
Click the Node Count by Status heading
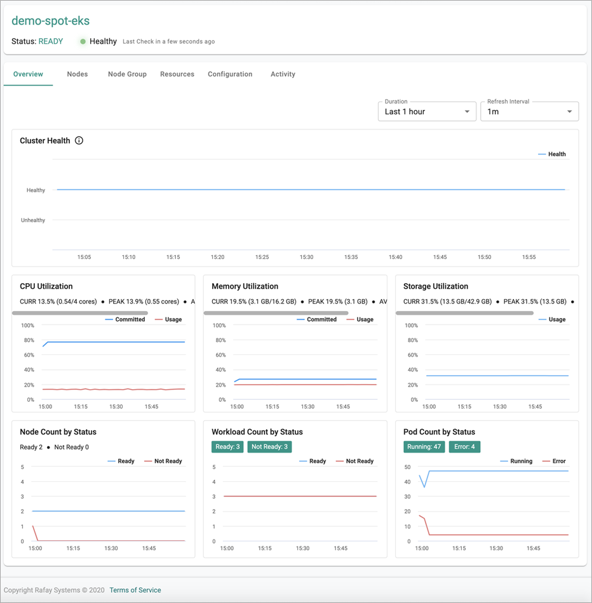pyautogui.click(x=58, y=432)
